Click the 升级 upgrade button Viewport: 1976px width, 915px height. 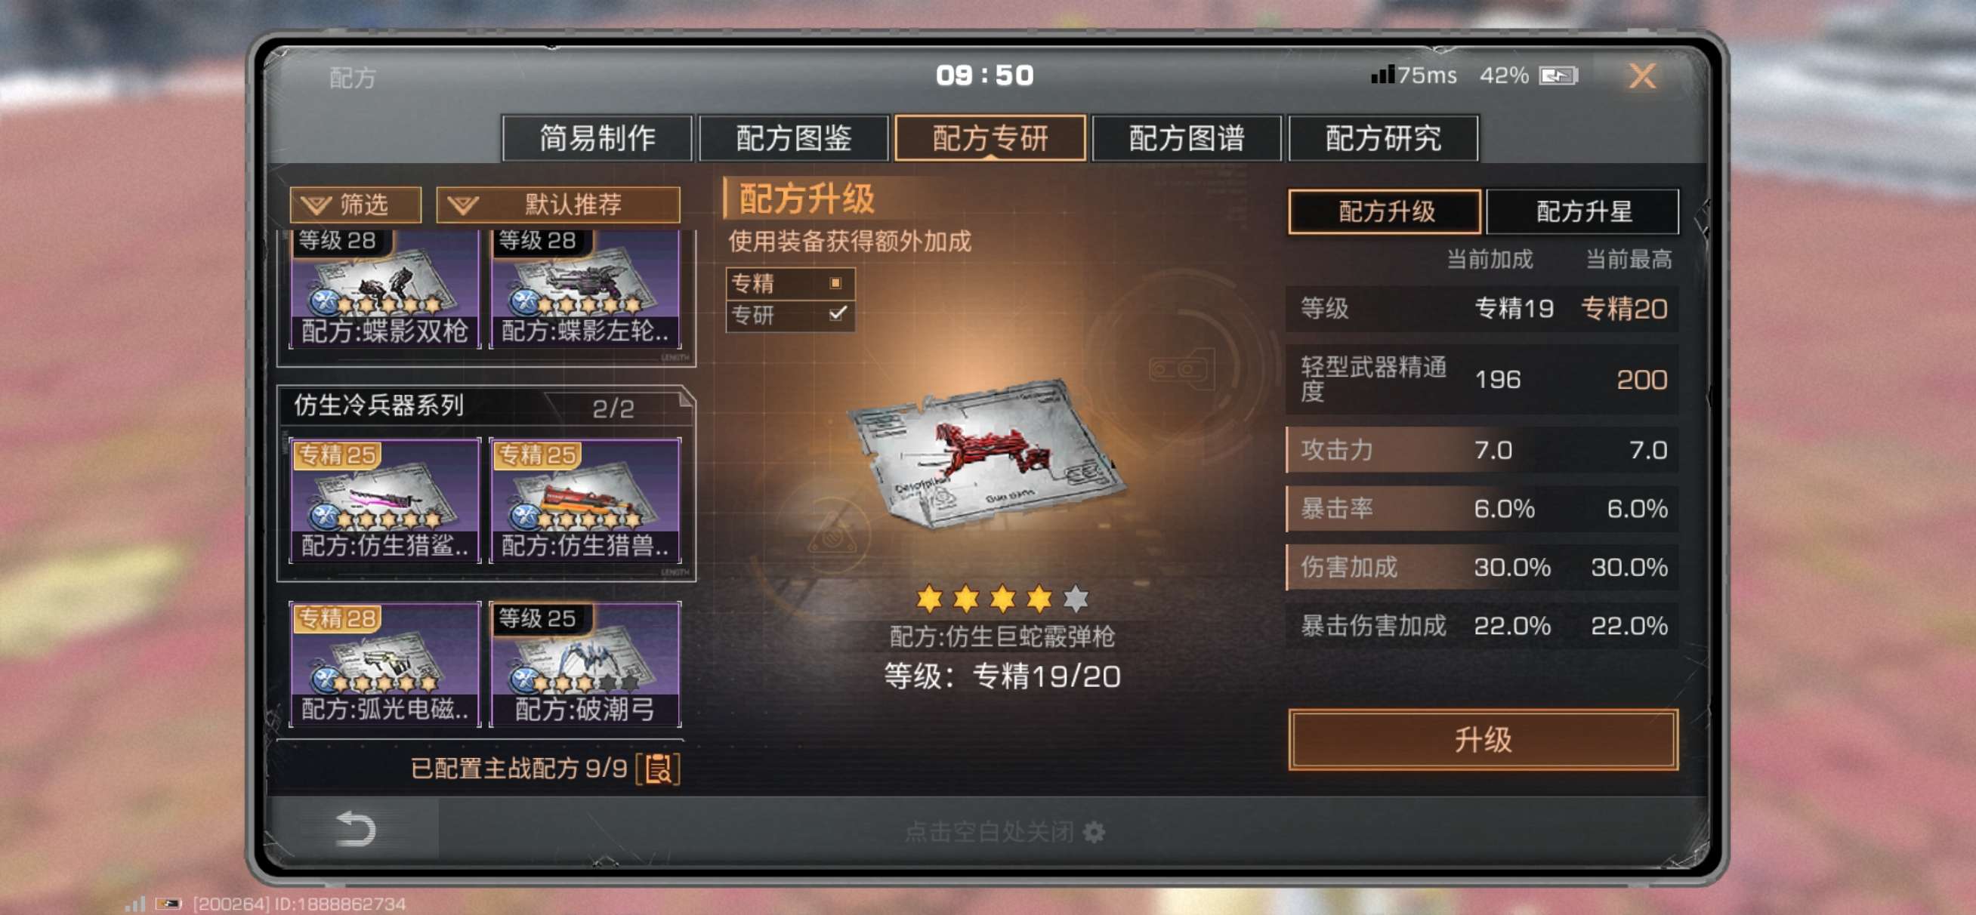tap(1483, 739)
